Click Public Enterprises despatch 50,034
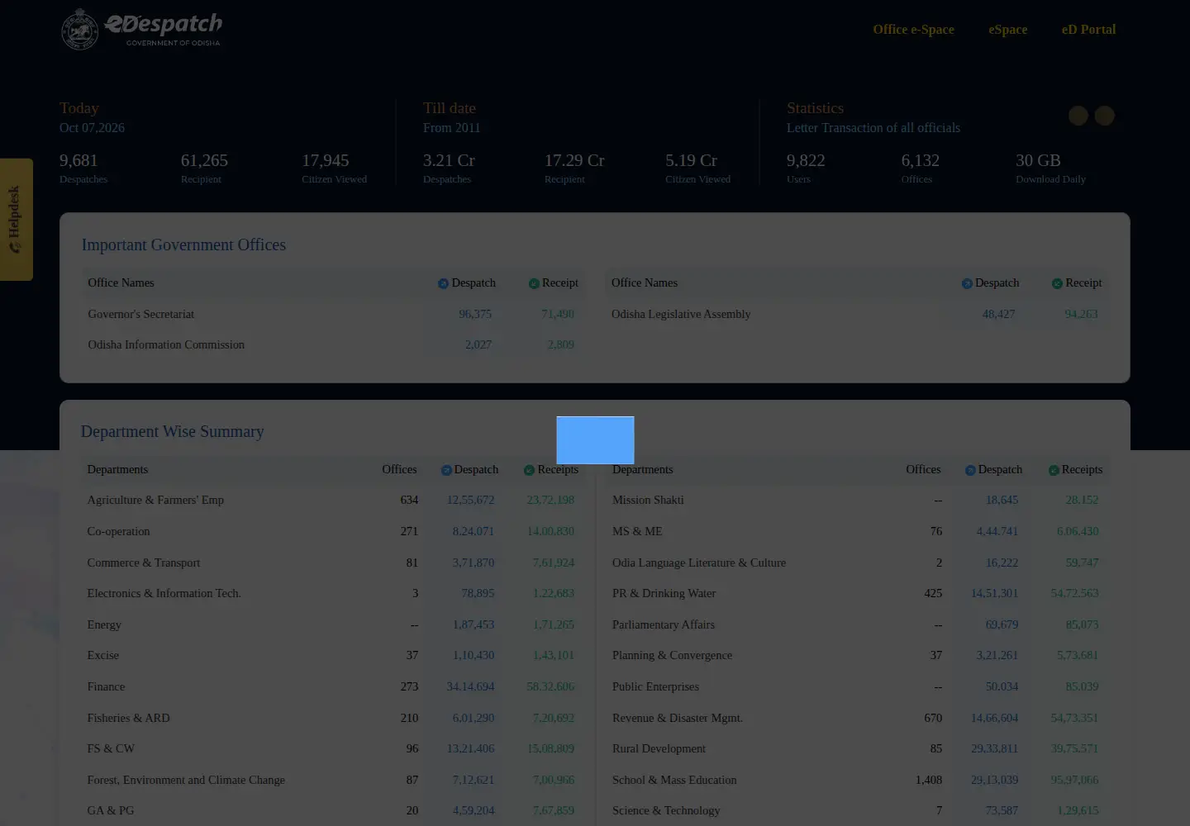Image resolution: width=1190 pixels, height=826 pixels. [1002, 686]
